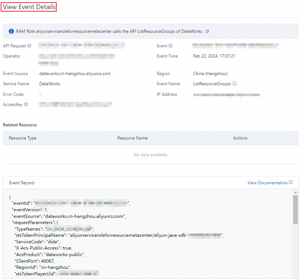Click the AccessKey ID label
Viewport: 300px width, 279px height.
coord(16,105)
